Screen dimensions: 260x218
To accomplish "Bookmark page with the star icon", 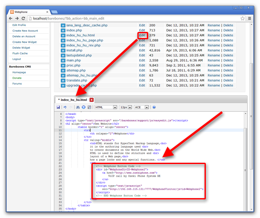I will coord(241,18).
